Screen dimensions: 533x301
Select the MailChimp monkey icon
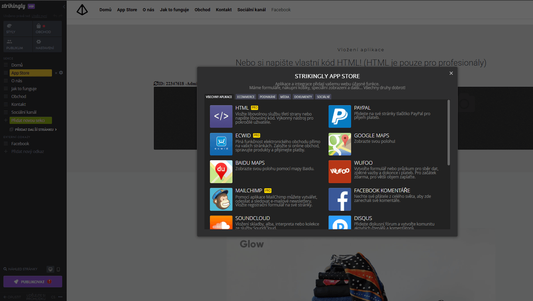pos(221,199)
